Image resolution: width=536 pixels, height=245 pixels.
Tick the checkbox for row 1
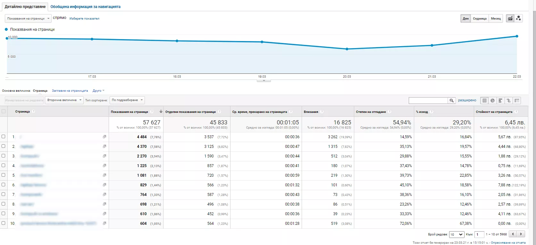point(4,137)
